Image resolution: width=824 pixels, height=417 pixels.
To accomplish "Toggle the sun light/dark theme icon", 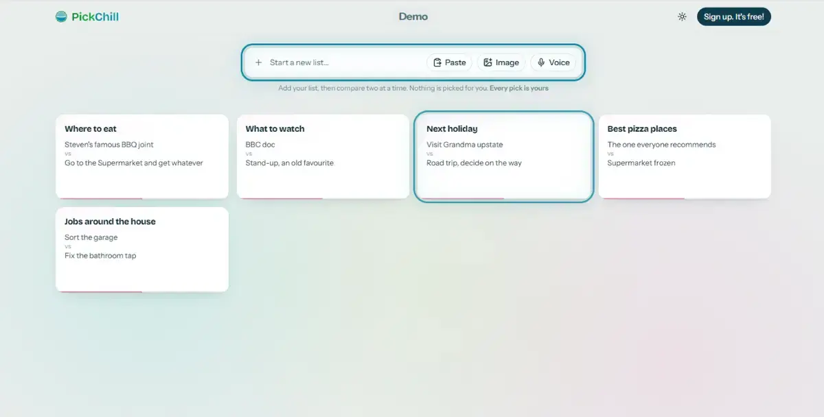I will pos(682,16).
